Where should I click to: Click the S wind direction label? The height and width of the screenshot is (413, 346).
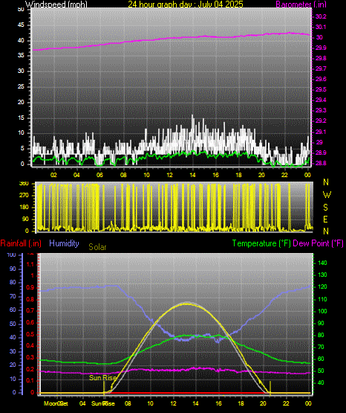pos(325,208)
